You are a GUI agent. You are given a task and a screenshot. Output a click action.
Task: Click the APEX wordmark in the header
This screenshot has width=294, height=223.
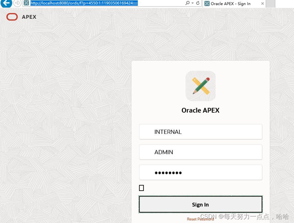(28, 17)
